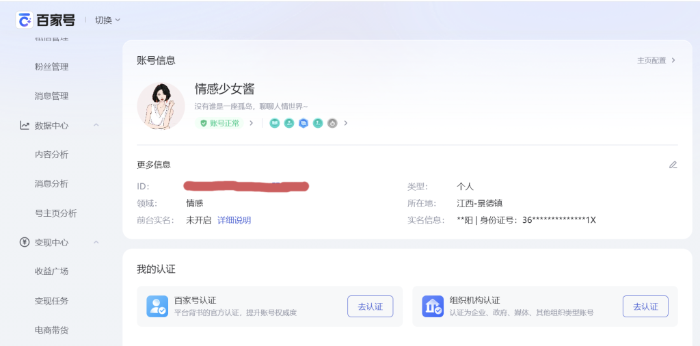Click the 百家号认证 person badge icon
The image size is (700, 346).
[157, 306]
